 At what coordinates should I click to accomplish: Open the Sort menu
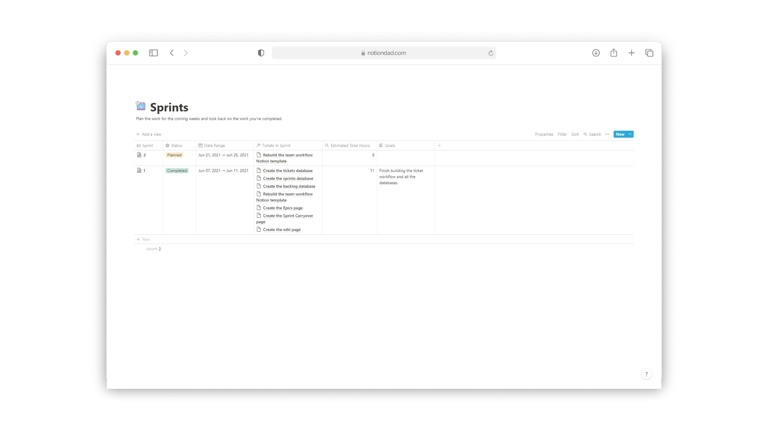click(x=575, y=134)
